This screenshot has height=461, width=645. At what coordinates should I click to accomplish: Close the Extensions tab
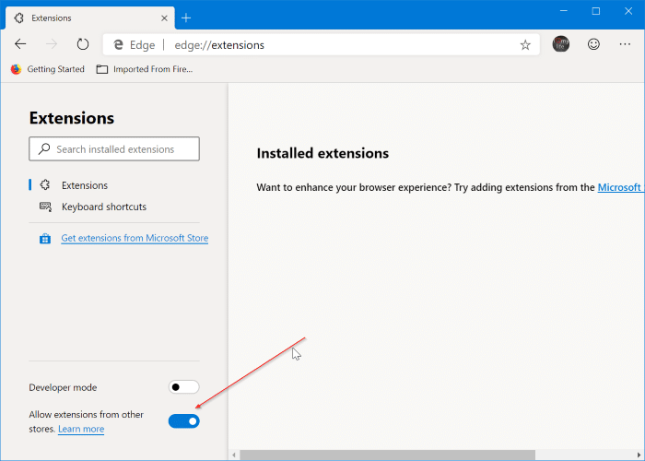tap(164, 18)
